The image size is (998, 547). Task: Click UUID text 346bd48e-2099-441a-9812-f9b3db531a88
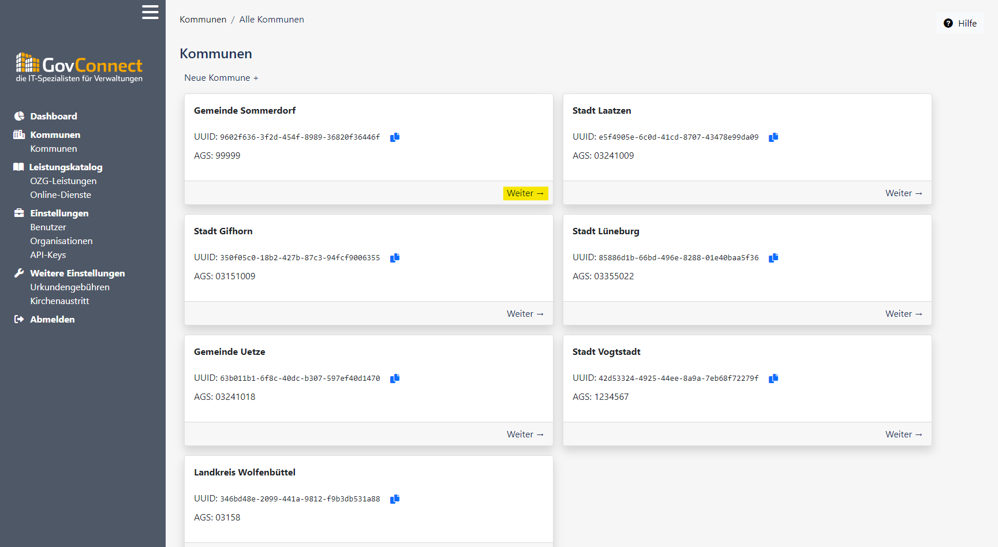(300, 499)
